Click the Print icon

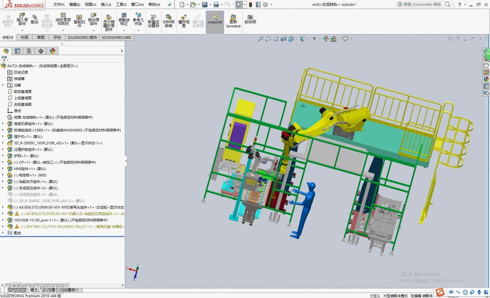click(216, 5)
